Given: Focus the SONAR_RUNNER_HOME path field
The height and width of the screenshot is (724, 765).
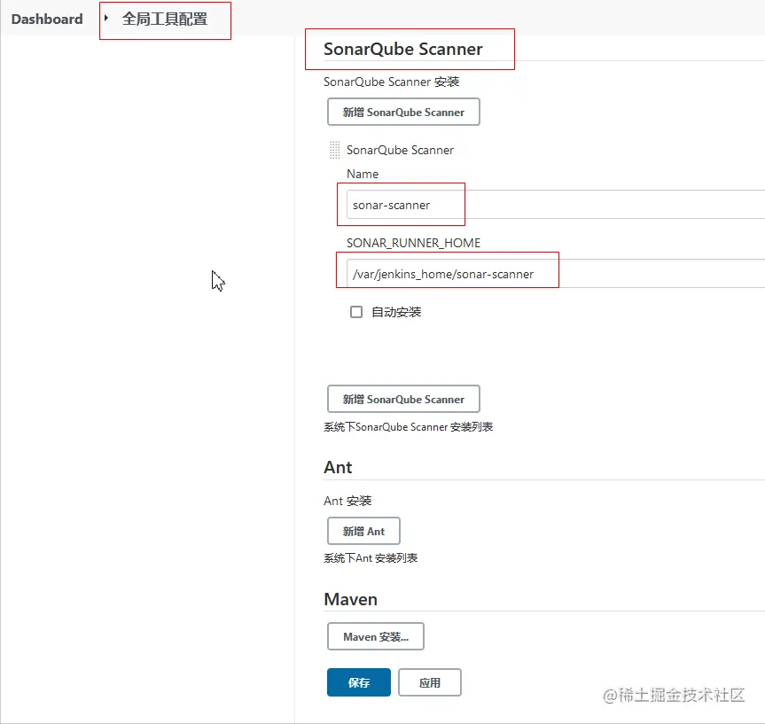Looking at the screenshot, I should point(556,274).
